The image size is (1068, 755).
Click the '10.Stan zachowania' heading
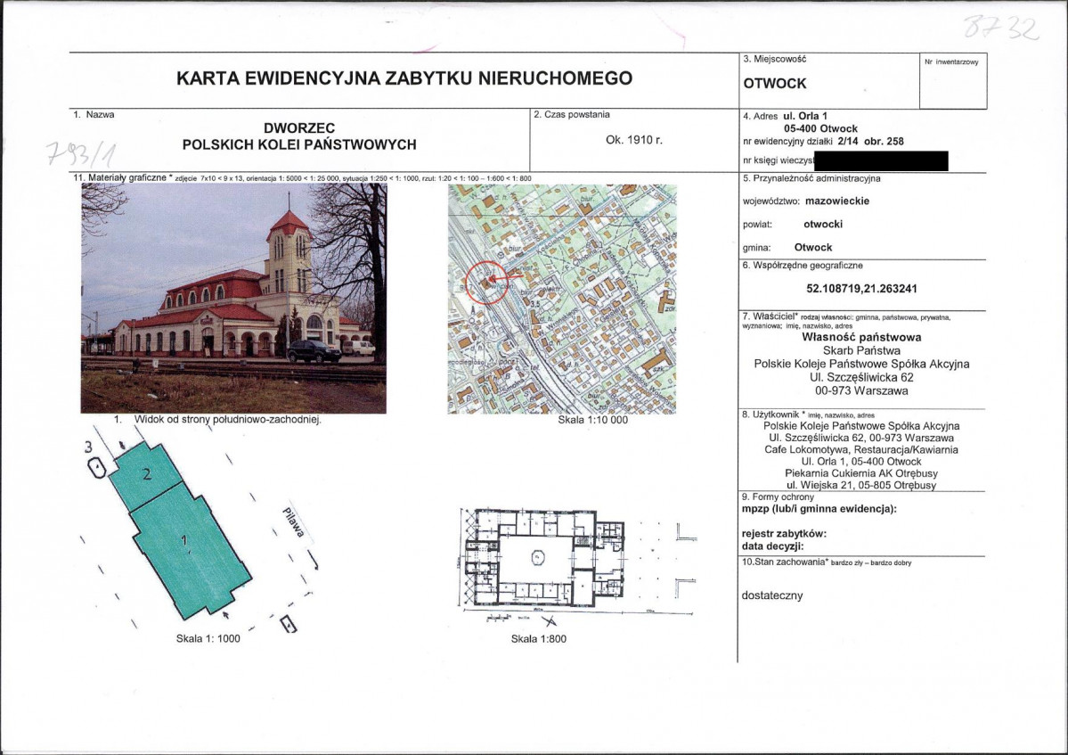point(783,562)
